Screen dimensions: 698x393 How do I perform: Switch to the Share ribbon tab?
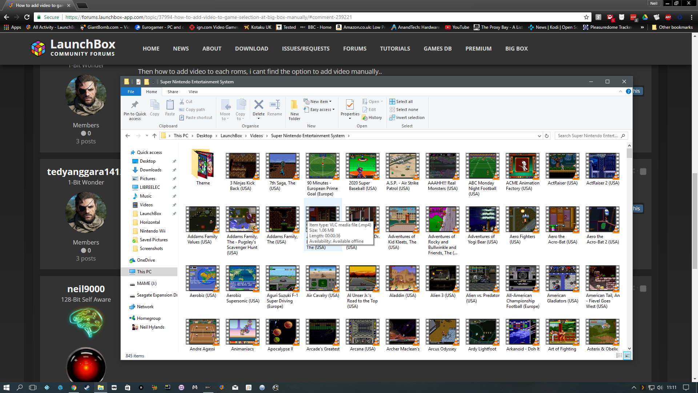(173, 92)
